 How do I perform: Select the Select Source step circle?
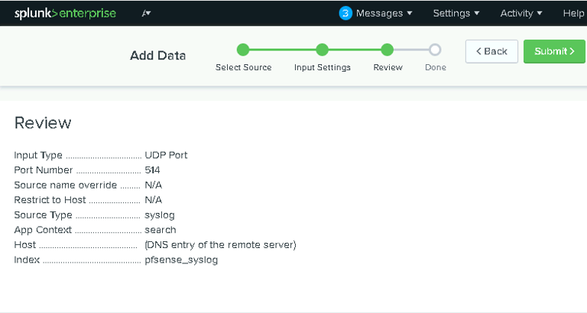243,50
